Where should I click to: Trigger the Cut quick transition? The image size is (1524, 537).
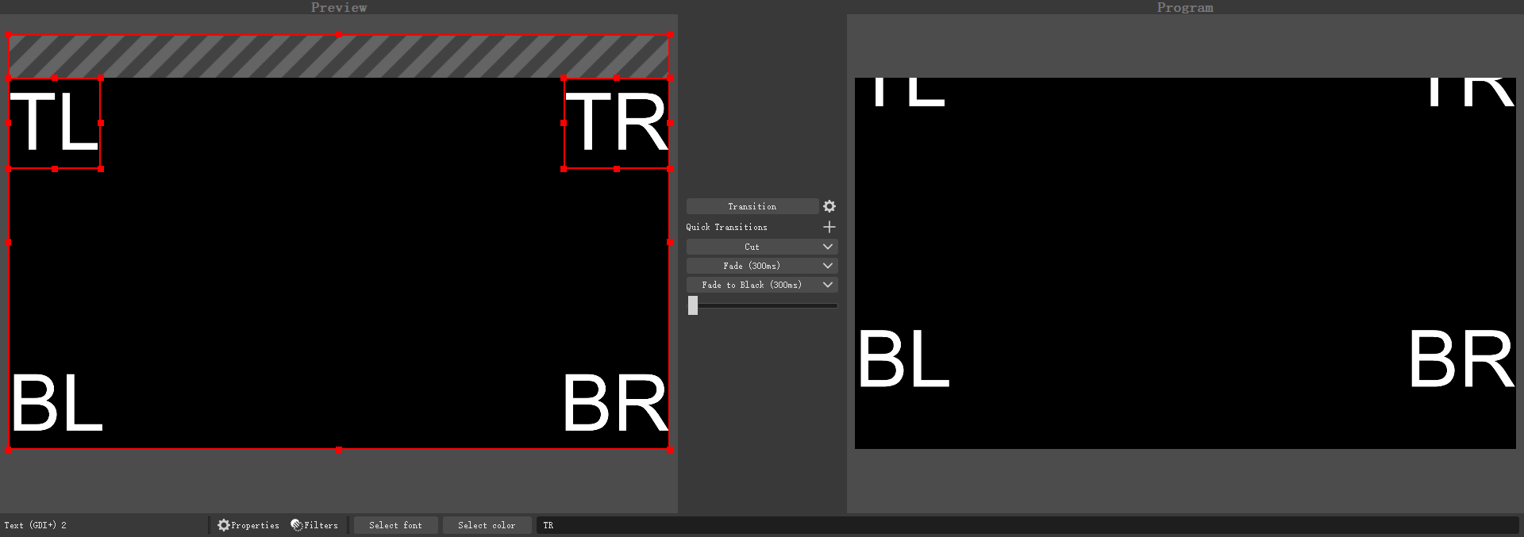tap(752, 247)
